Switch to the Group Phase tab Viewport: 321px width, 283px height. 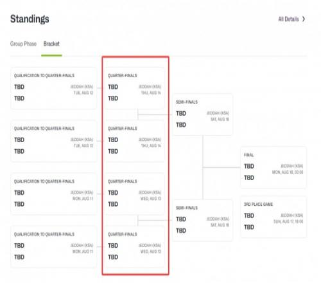[x=23, y=44]
